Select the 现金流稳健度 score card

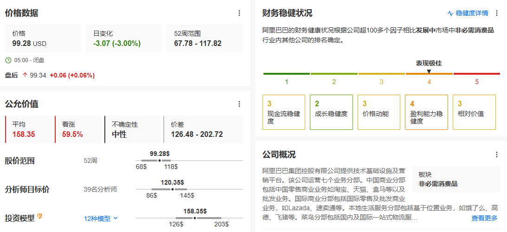point(284,112)
